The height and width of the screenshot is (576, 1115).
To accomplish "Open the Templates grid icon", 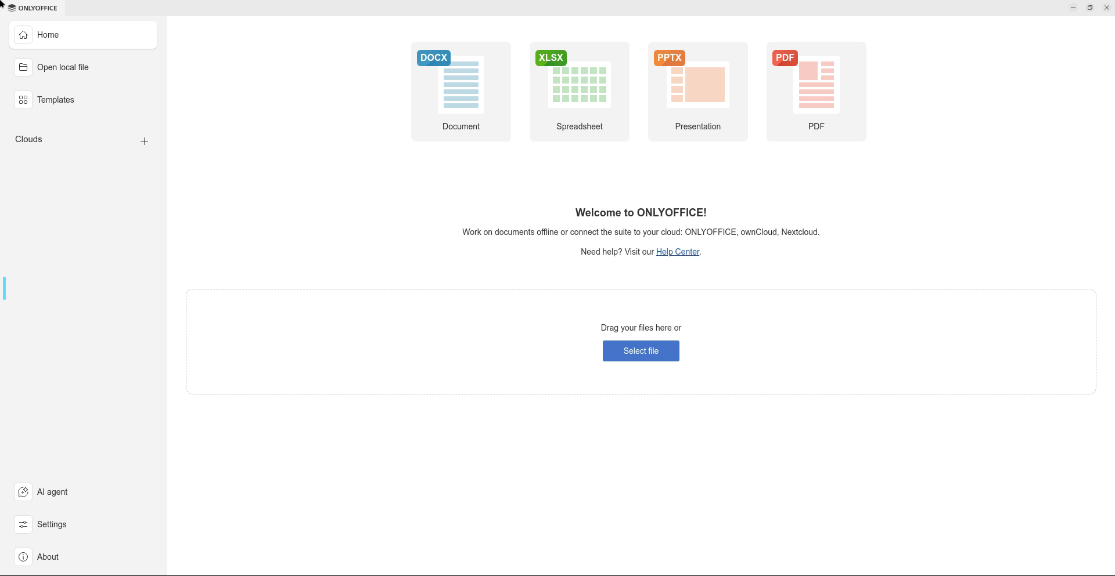I will [x=23, y=100].
